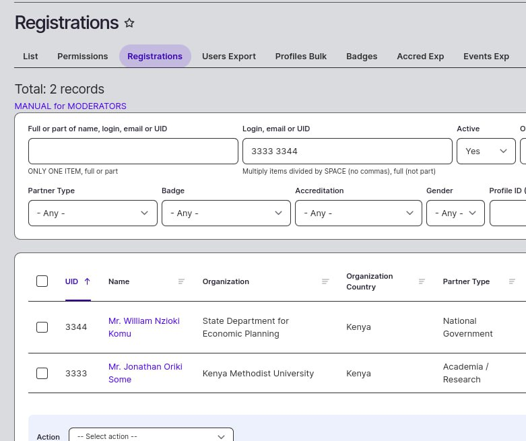Click the UID sort ascending arrow
The height and width of the screenshot is (441, 526).
click(88, 281)
